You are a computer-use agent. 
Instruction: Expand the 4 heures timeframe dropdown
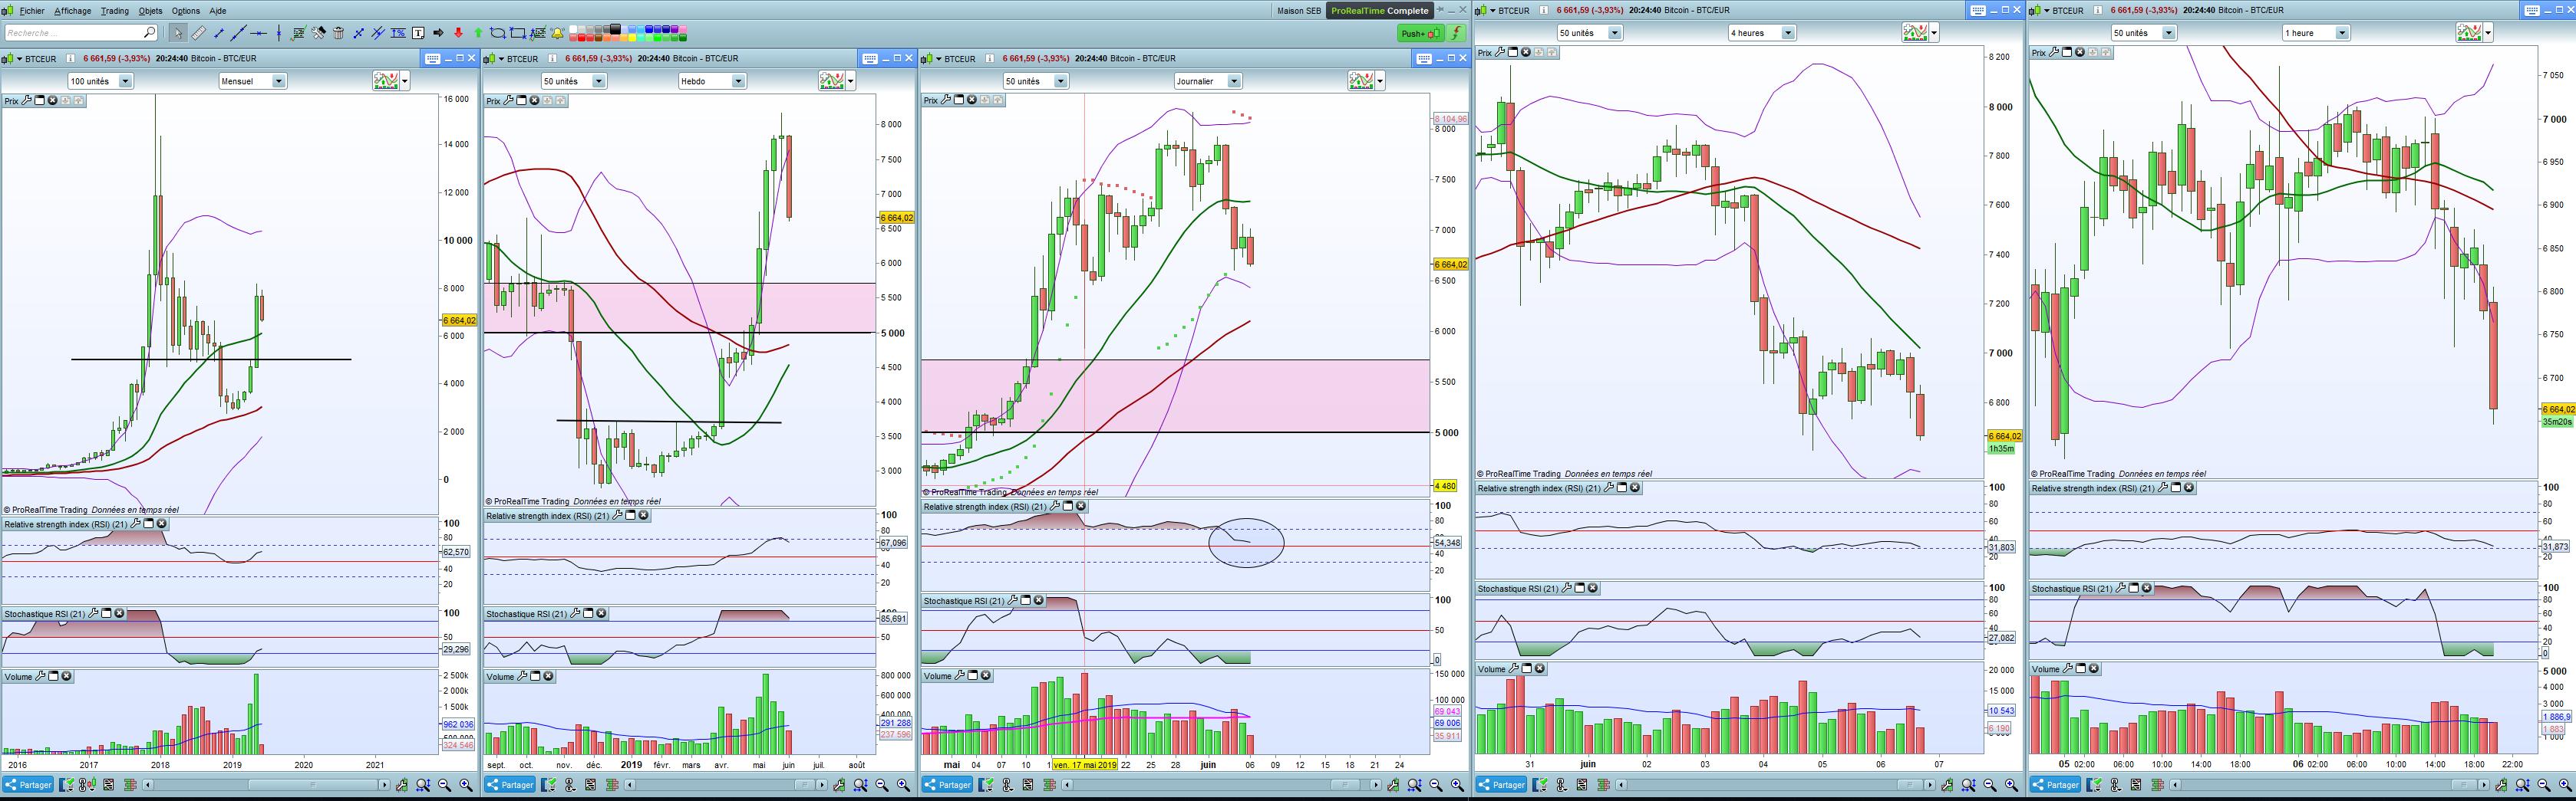pyautogui.click(x=1788, y=33)
